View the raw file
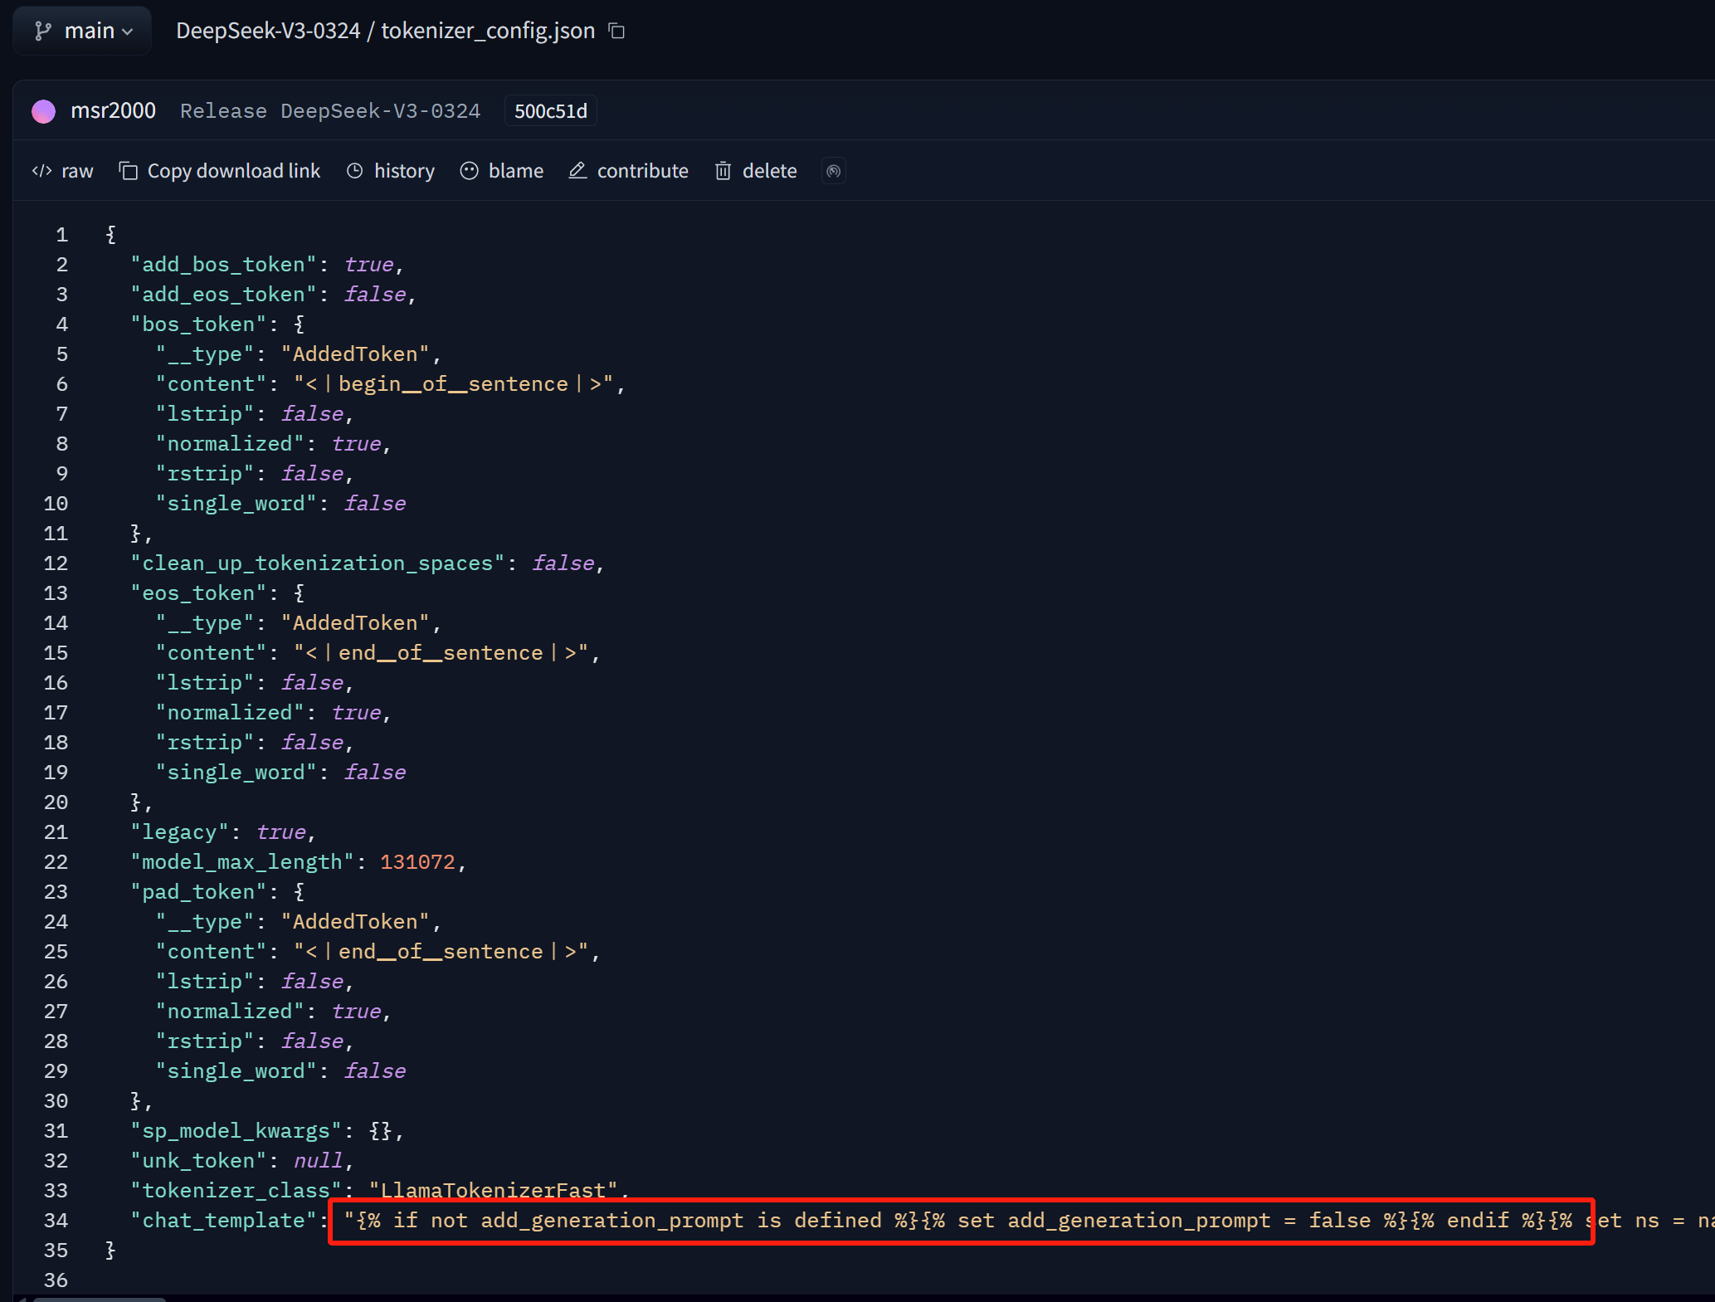 63,171
